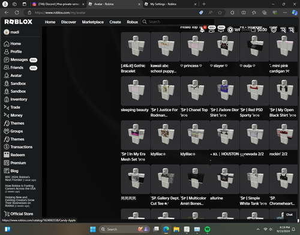Image resolution: width=300 pixels, height=235 pixels.
Task: Open the Chat button
Action: click(289, 215)
